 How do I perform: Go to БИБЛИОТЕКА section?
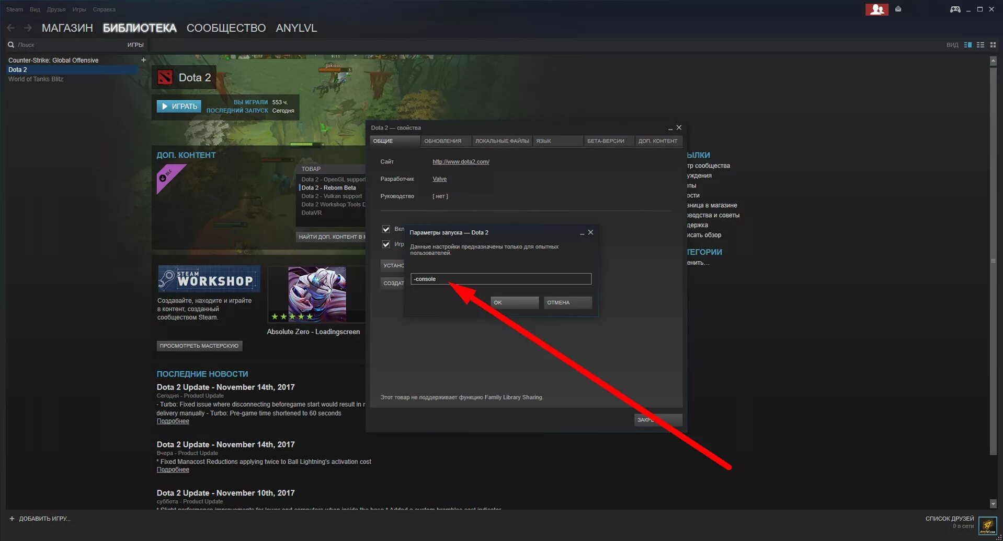point(140,28)
